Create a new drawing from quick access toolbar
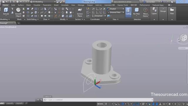Viewport: 188px width, 106px height. [x=4, y=2]
